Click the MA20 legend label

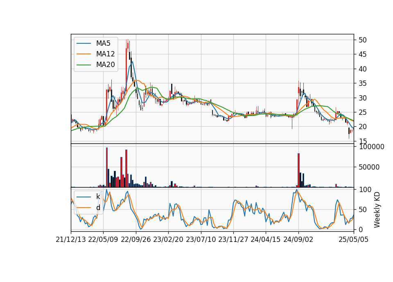pyautogui.click(x=105, y=65)
